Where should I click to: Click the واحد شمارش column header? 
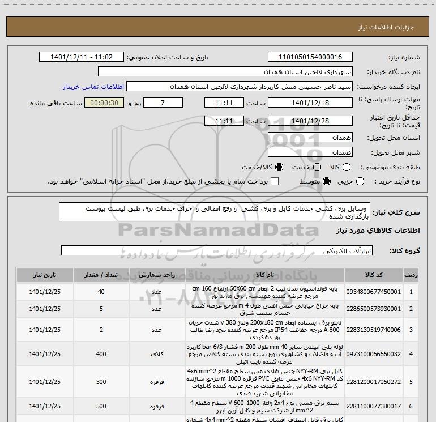pos(157,275)
